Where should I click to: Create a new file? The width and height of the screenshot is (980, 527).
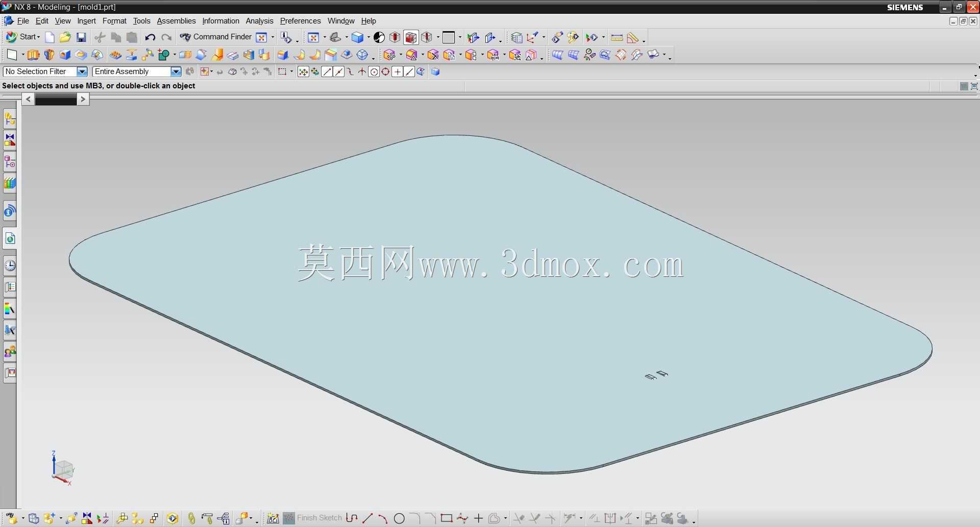(x=50, y=37)
